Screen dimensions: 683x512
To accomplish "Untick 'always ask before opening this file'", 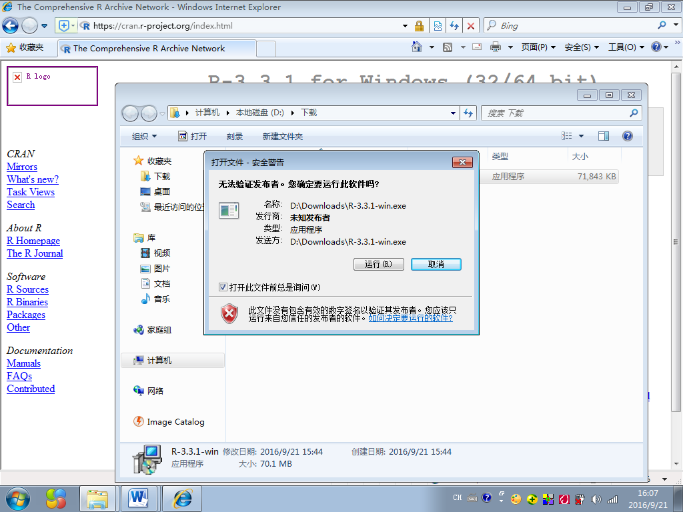I will pyautogui.click(x=223, y=287).
